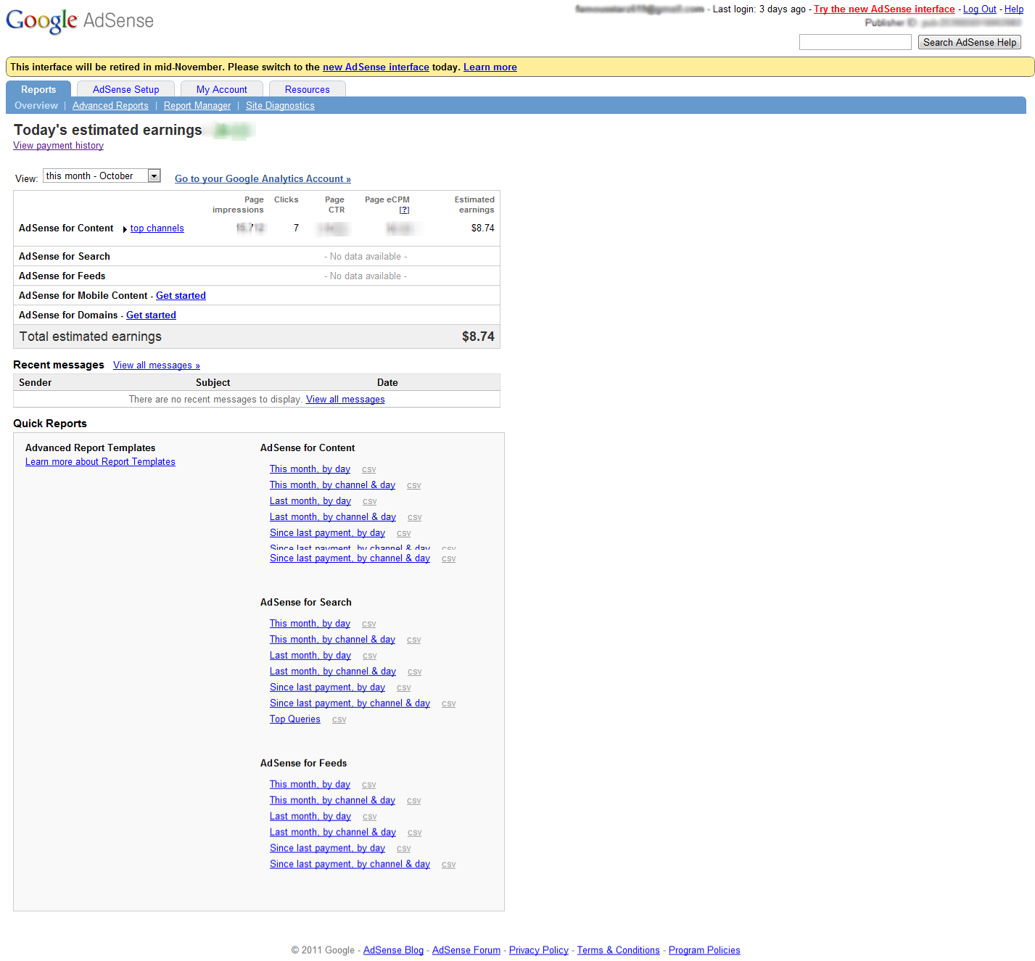Select the Reports tab

38,89
